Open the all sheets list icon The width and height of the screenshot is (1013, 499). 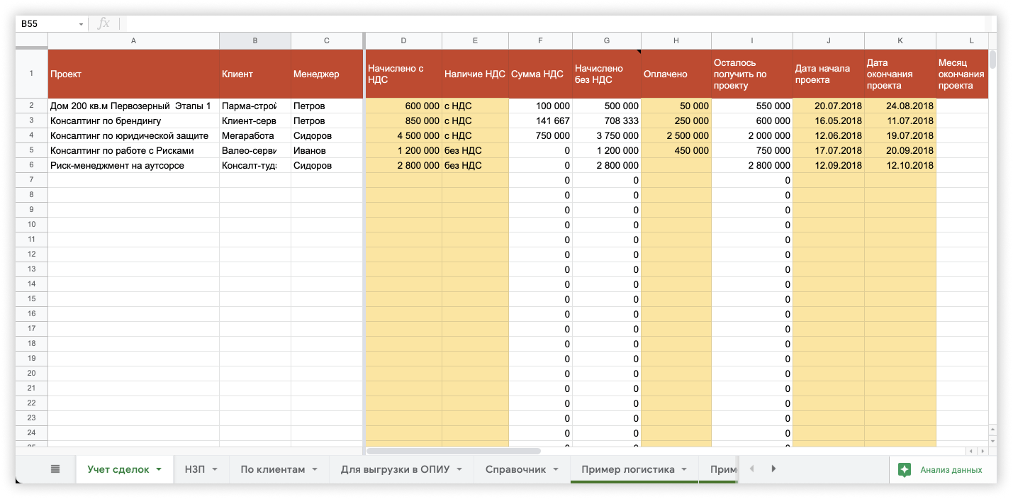click(x=55, y=469)
